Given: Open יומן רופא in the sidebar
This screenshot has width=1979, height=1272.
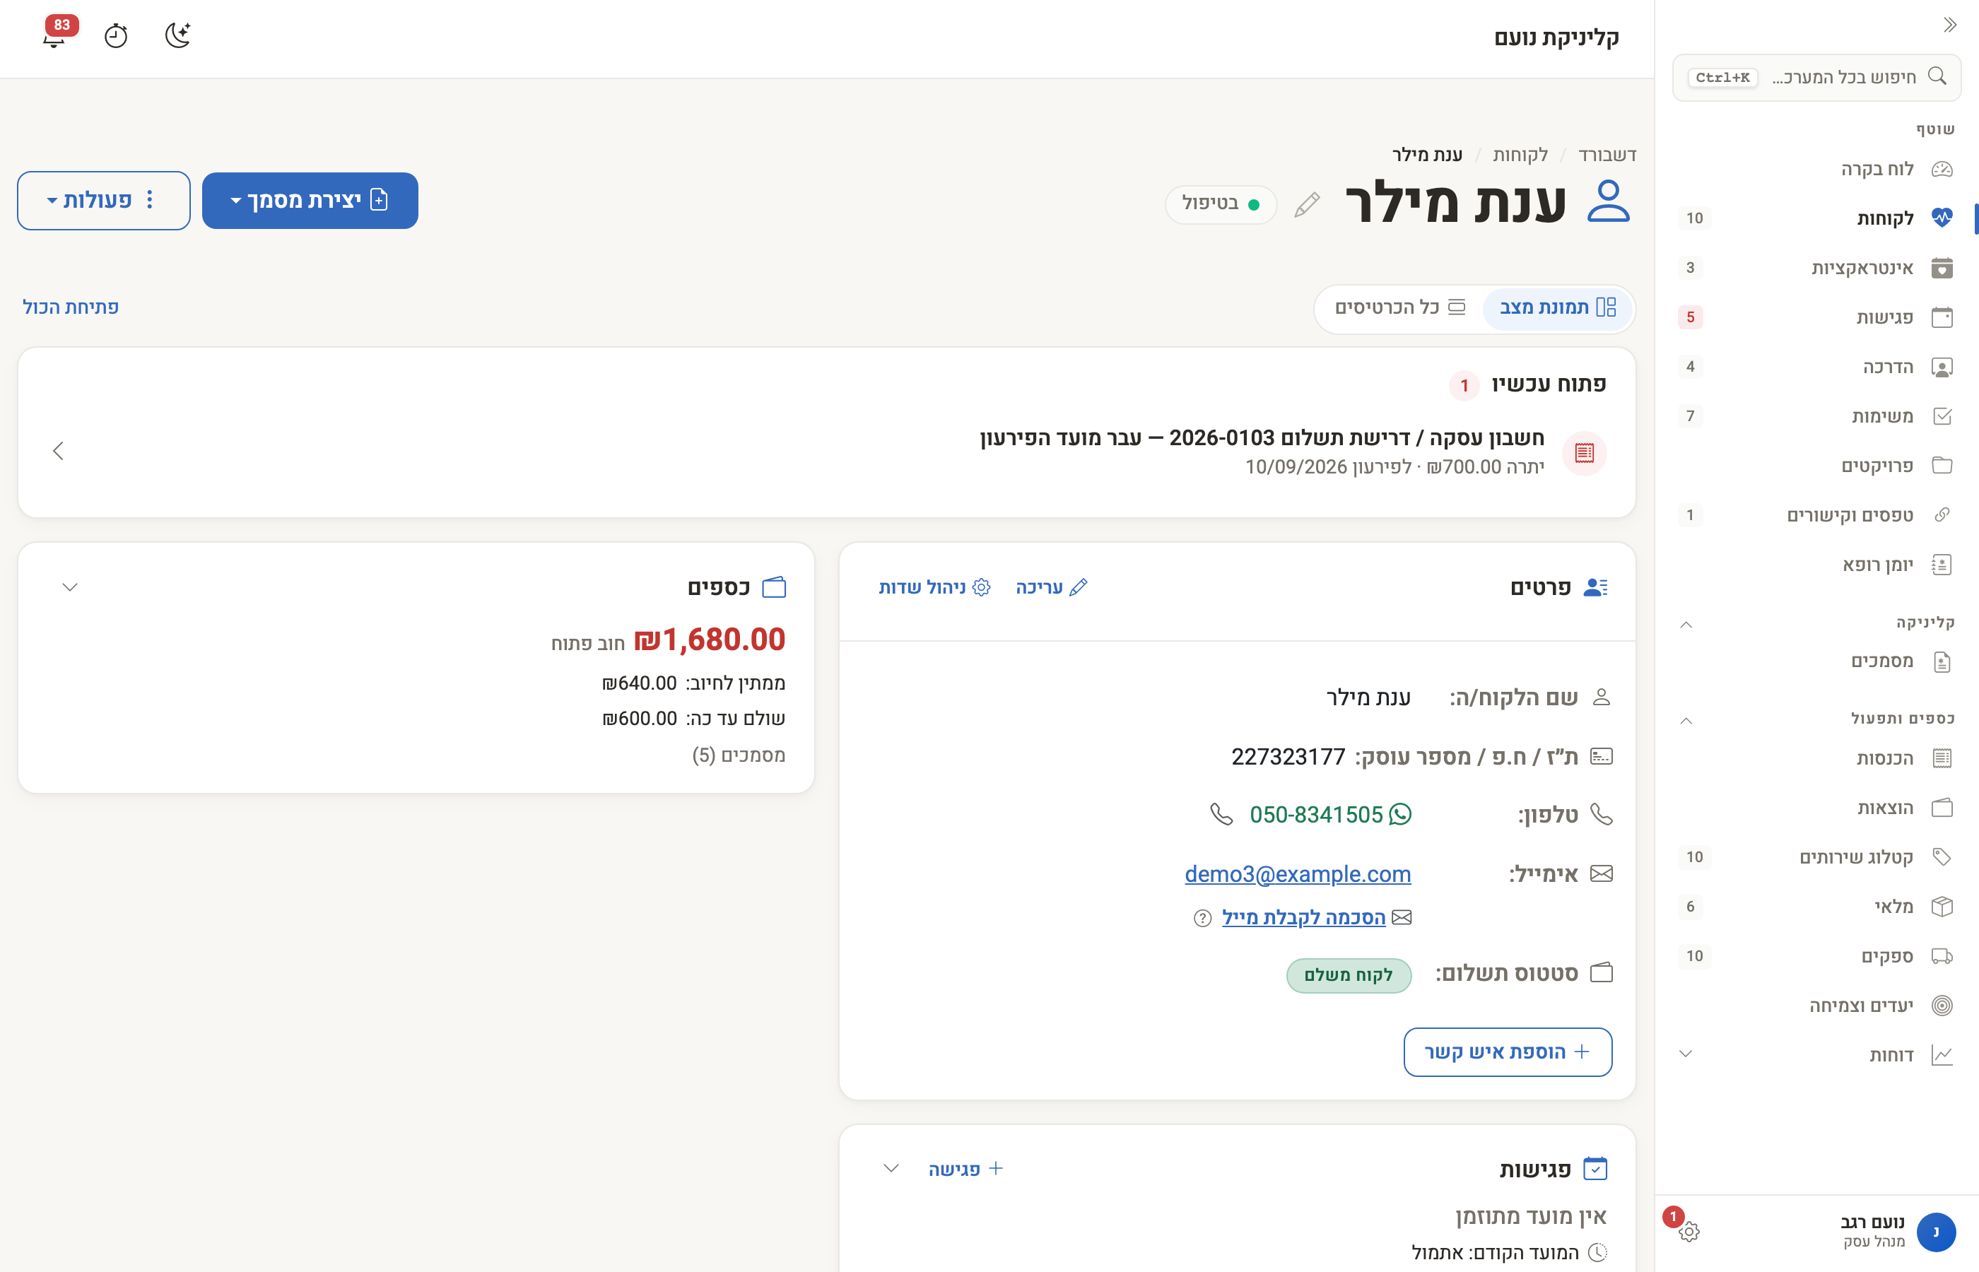Looking at the screenshot, I should pyautogui.click(x=1817, y=565).
